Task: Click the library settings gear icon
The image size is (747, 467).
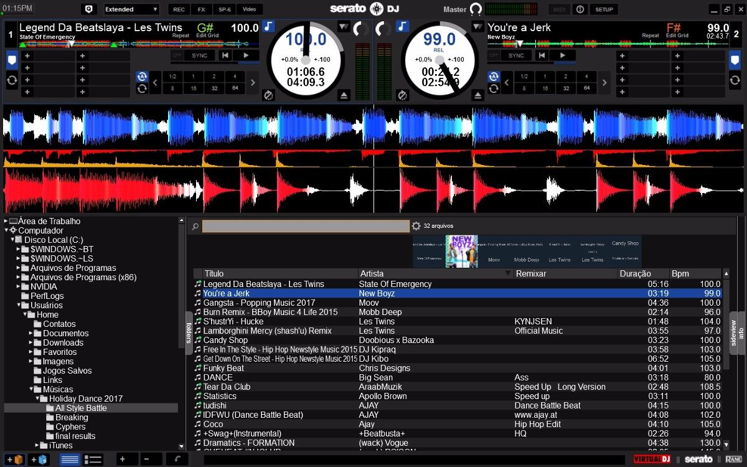Action: [416, 226]
